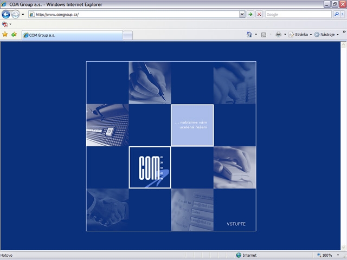The image size is (347, 260).
Task: Click the RSS feeds icon
Action: pos(264,35)
